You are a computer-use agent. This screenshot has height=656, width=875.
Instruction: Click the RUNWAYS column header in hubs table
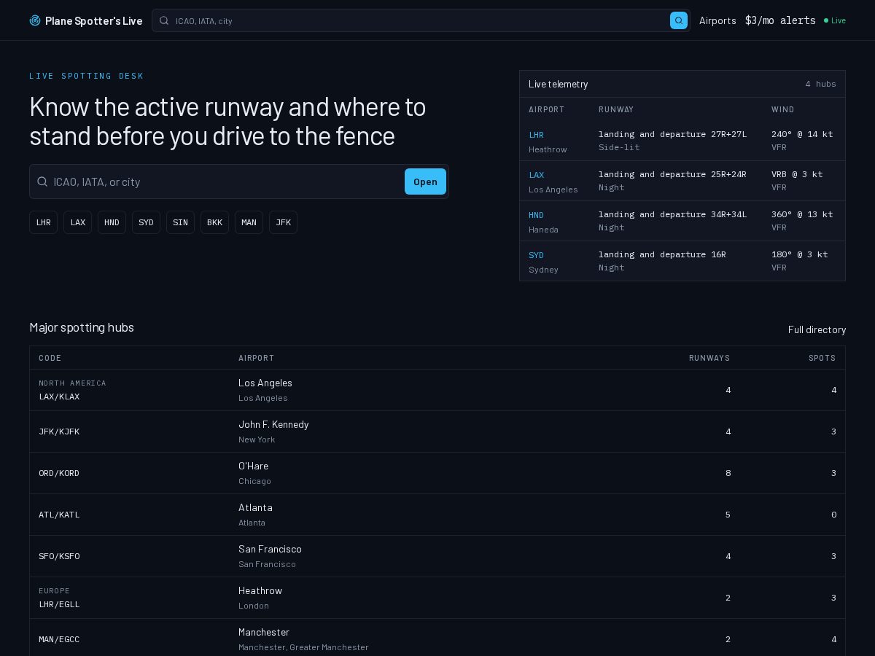[709, 358]
